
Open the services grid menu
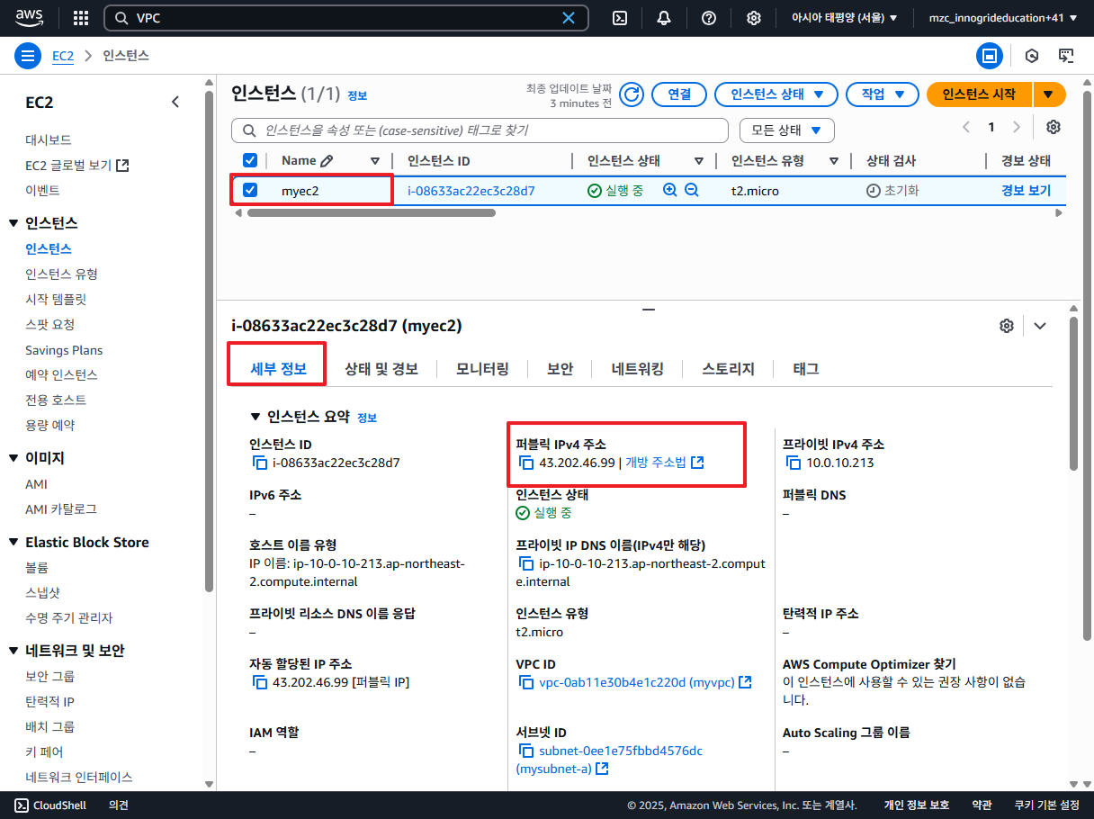coord(81,18)
